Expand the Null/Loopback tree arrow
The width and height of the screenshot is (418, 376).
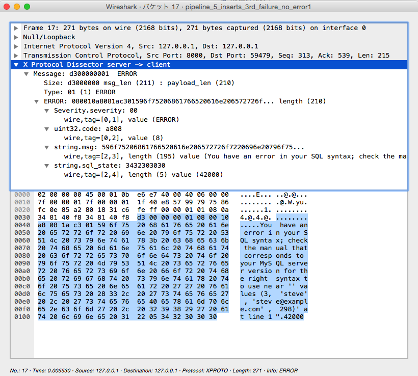[x=16, y=37]
